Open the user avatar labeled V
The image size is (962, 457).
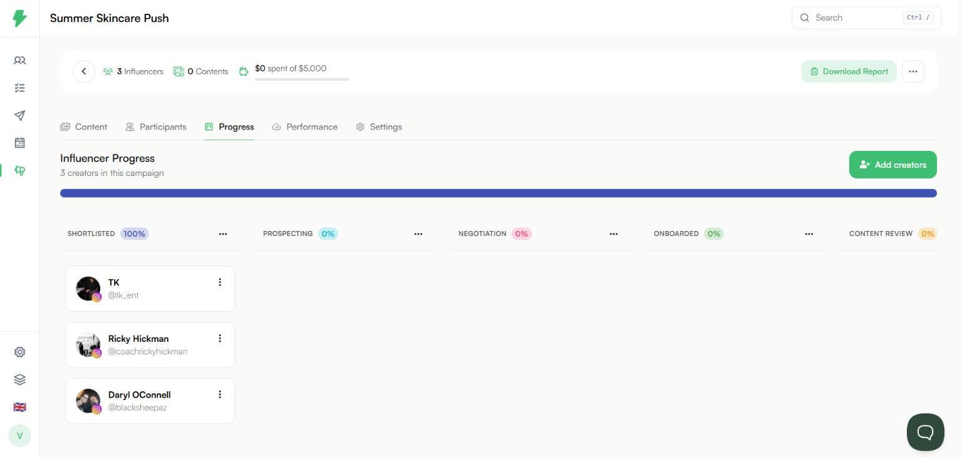point(20,436)
